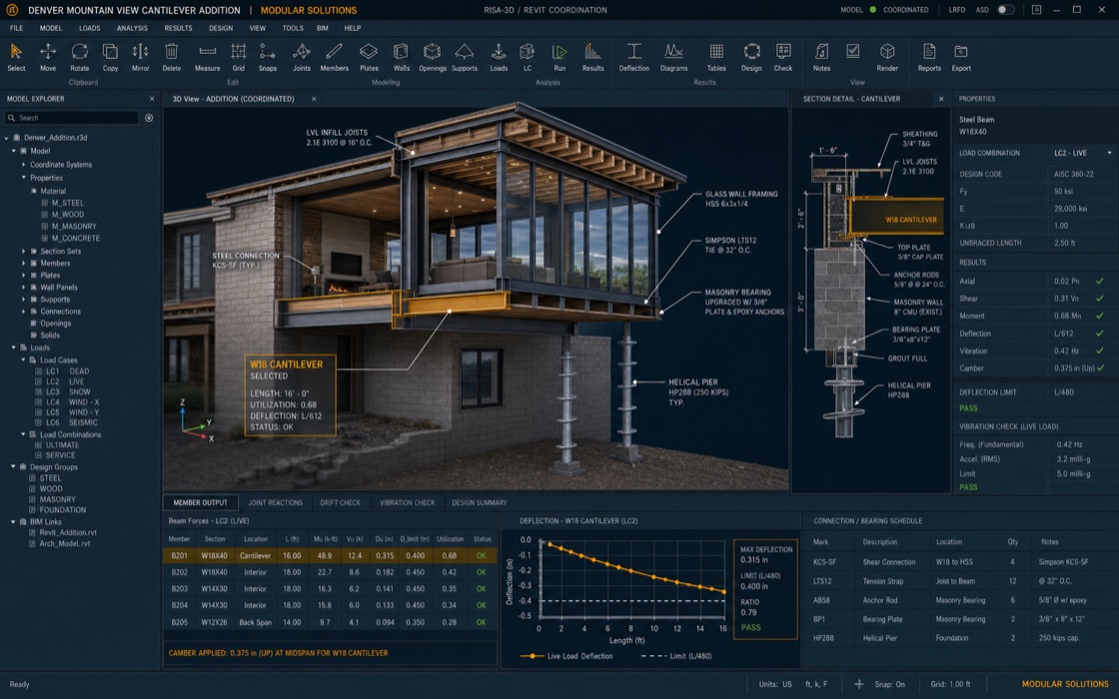
Task: Click the W18 CANTILEVER selected callout
Action: 290,395
